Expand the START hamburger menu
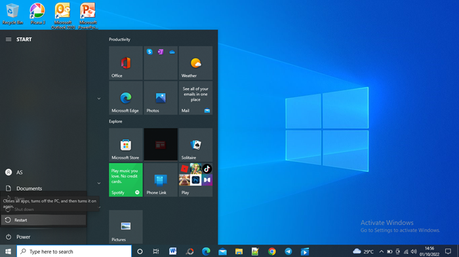The height and width of the screenshot is (257, 459). point(9,39)
